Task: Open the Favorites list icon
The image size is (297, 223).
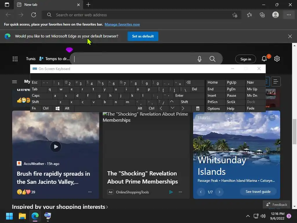Action: (x=249, y=15)
